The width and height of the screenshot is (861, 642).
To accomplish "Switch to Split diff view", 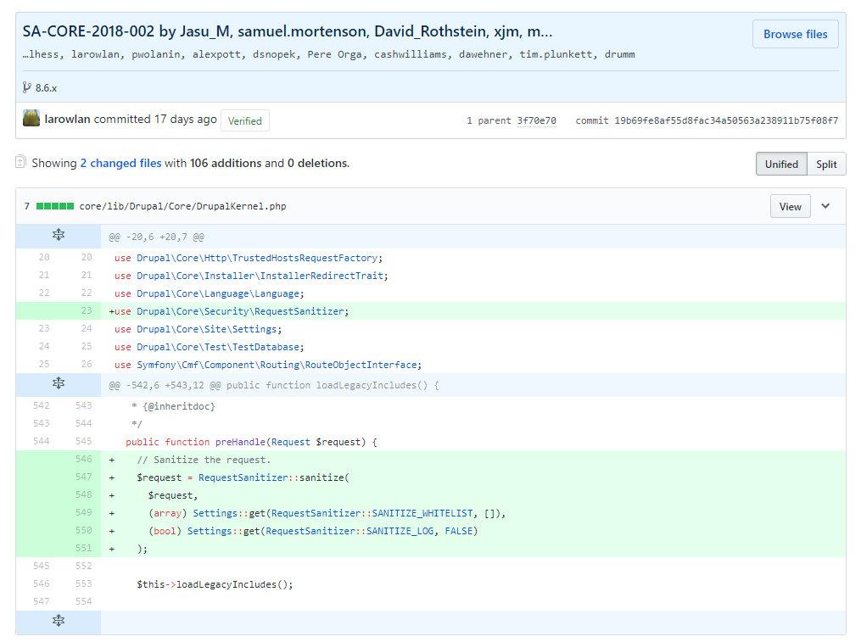I will click(x=826, y=165).
